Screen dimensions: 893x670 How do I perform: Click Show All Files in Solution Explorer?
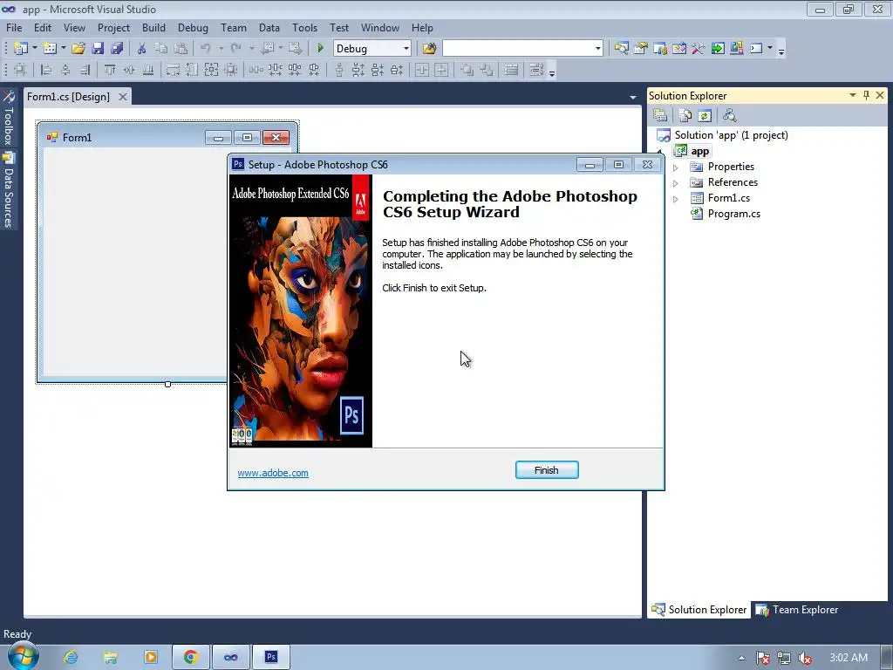[685, 116]
